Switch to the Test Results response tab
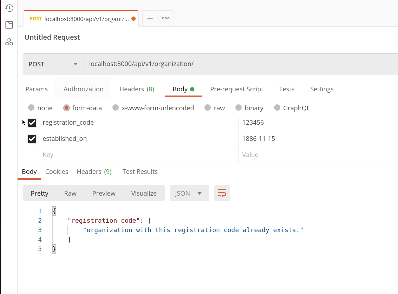398x294 pixels. pyautogui.click(x=140, y=172)
